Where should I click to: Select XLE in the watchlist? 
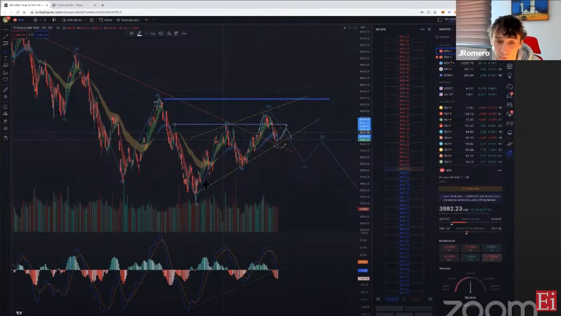point(470,132)
